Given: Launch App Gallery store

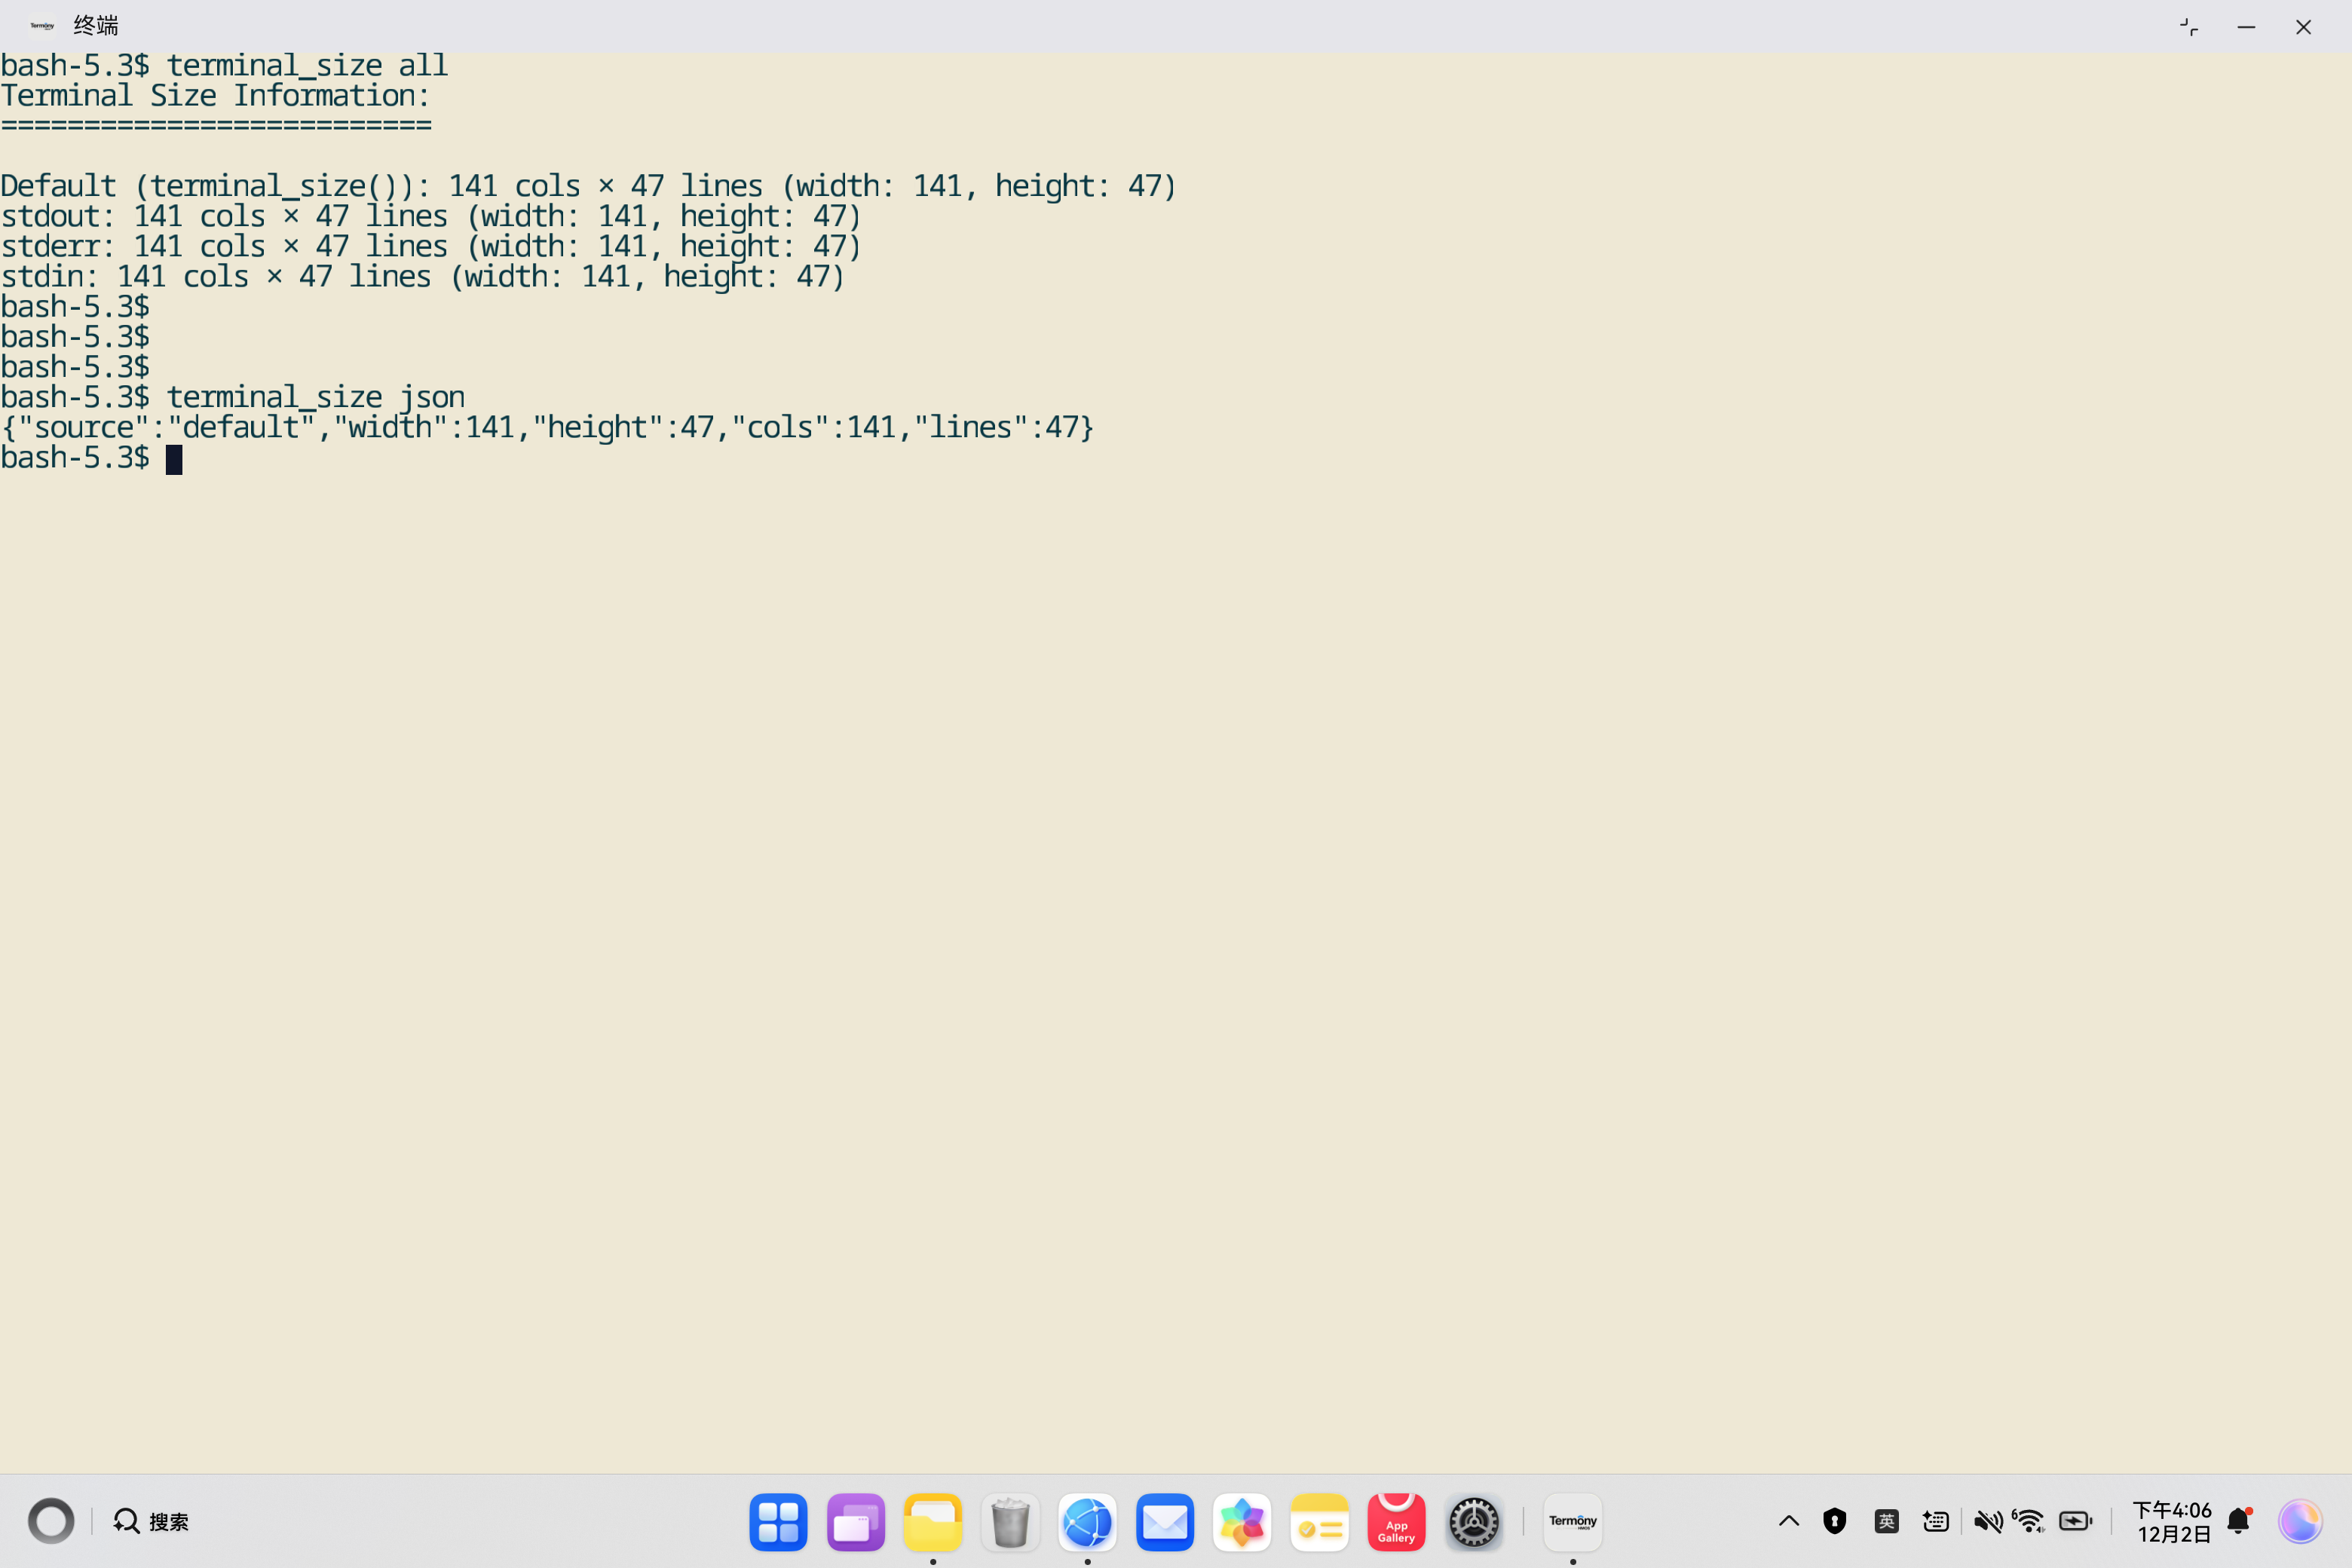Looking at the screenshot, I should [x=1396, y=1522].
